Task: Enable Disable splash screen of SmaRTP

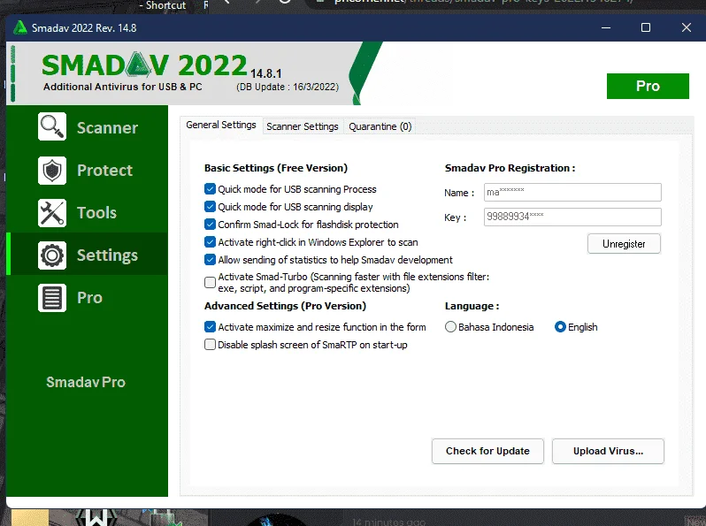Action: [x=210, y=345]
